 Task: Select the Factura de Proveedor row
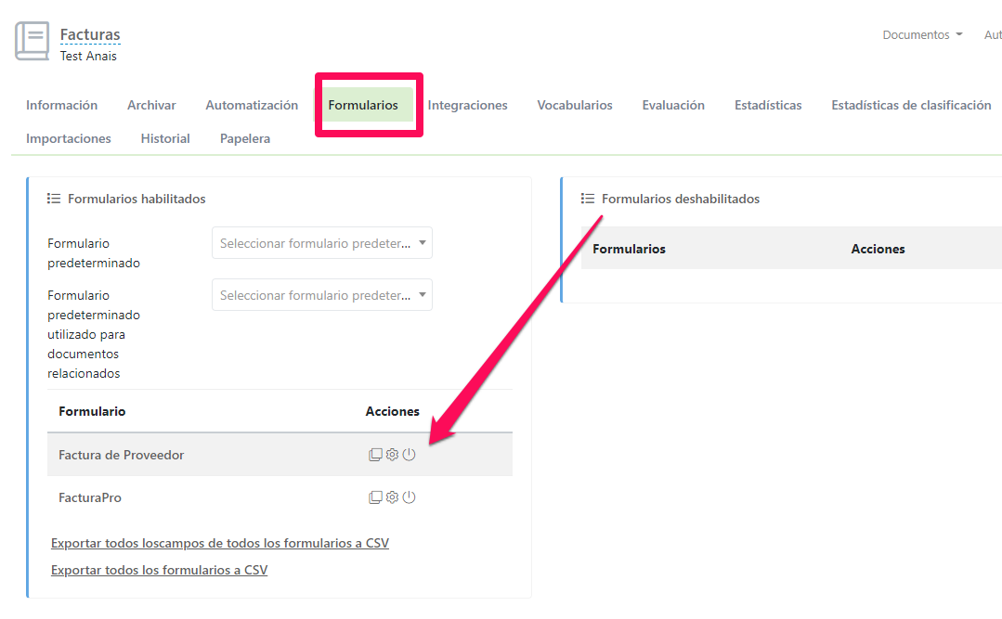coord(122,455)
